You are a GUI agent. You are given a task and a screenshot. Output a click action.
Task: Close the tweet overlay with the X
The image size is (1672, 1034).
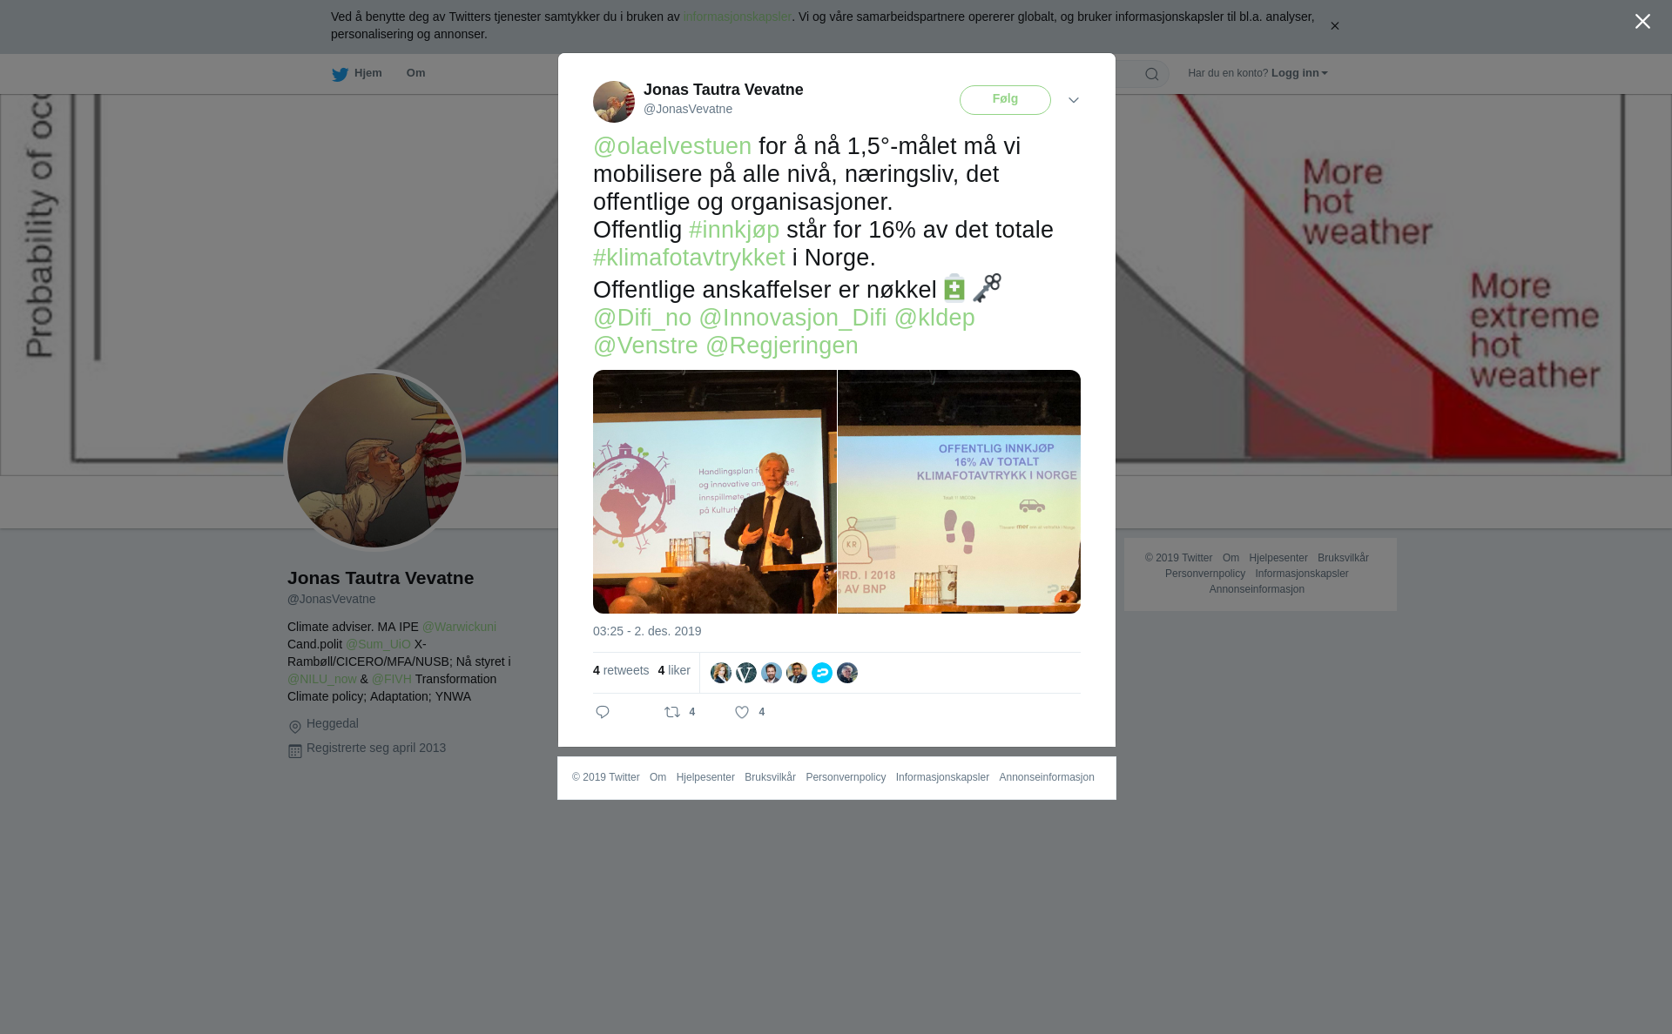tap(1642, 22)
